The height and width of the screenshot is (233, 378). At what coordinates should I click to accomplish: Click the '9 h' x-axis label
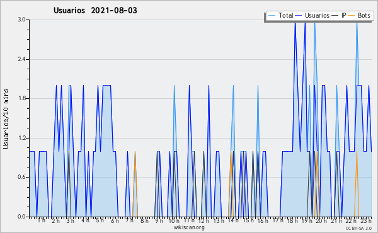(x=159, y=221)
